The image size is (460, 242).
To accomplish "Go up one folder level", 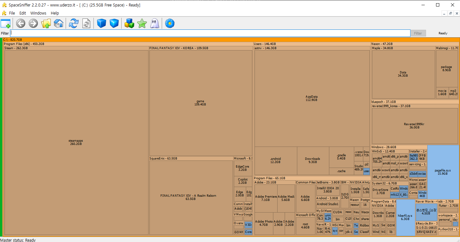I will (x=46, y=23).
